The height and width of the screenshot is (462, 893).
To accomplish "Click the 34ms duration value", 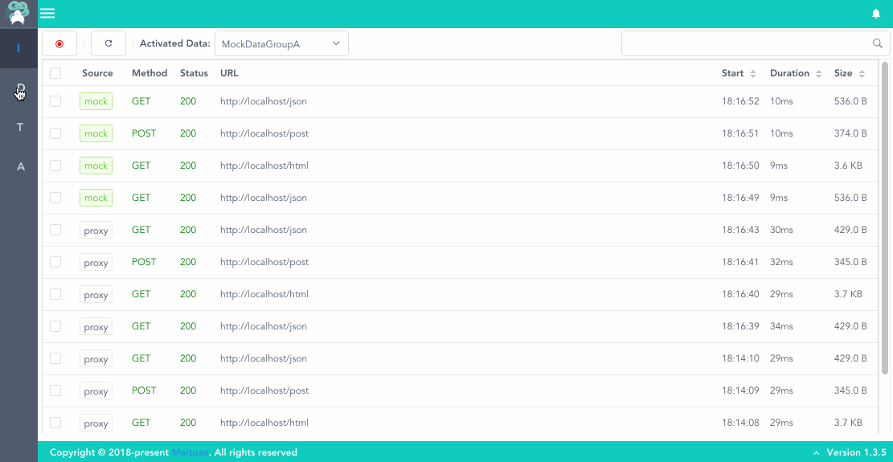I will click(781, 326).
